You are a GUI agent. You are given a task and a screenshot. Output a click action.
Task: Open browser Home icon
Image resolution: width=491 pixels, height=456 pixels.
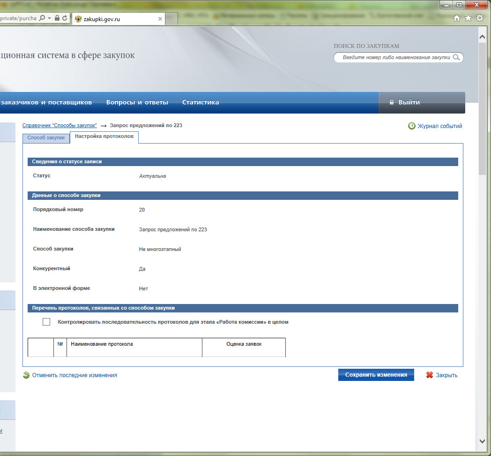coord(457,18)
